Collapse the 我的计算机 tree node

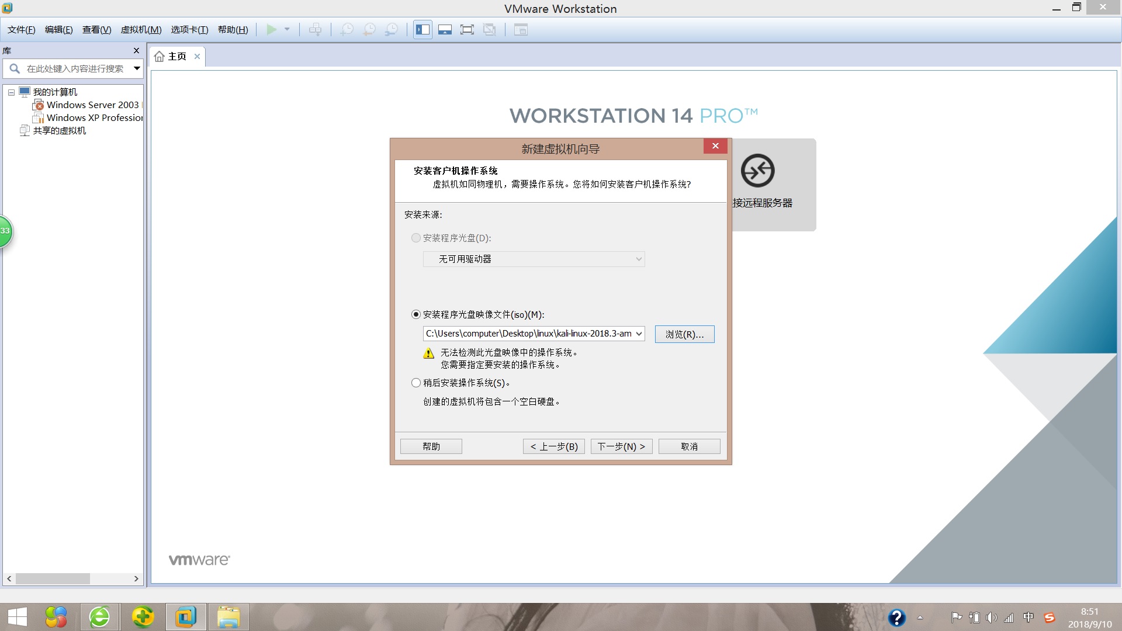11,92
